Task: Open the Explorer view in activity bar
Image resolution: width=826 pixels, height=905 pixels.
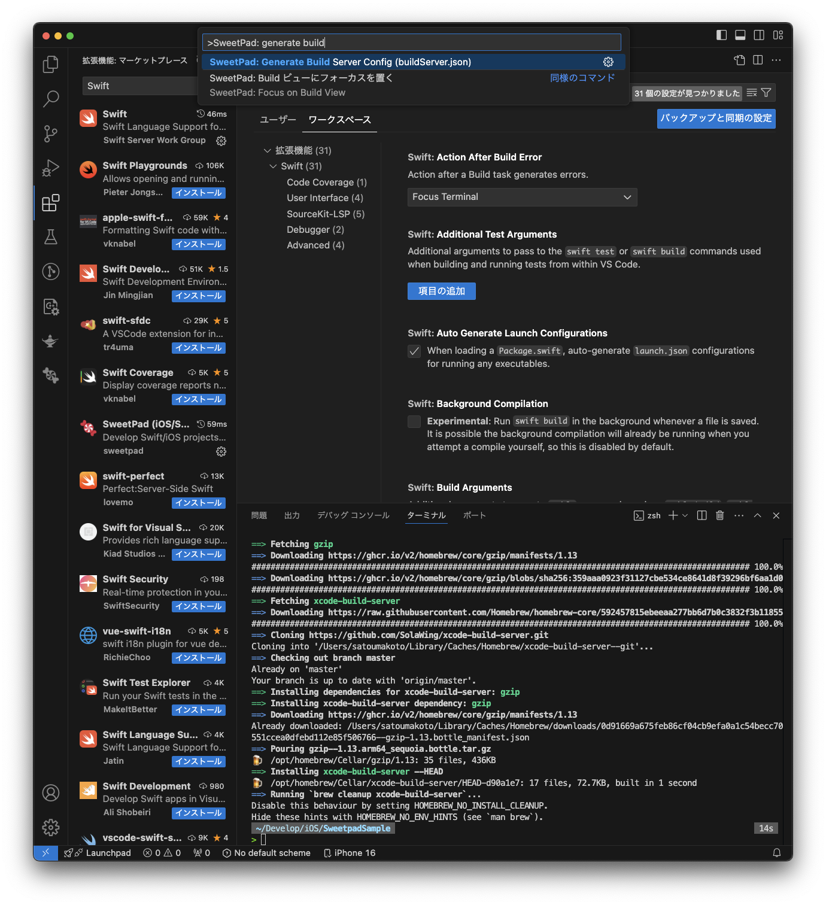Action: click(x=51, y=64)
